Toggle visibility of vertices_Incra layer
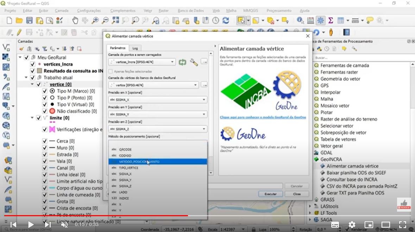 pos(32,64)
